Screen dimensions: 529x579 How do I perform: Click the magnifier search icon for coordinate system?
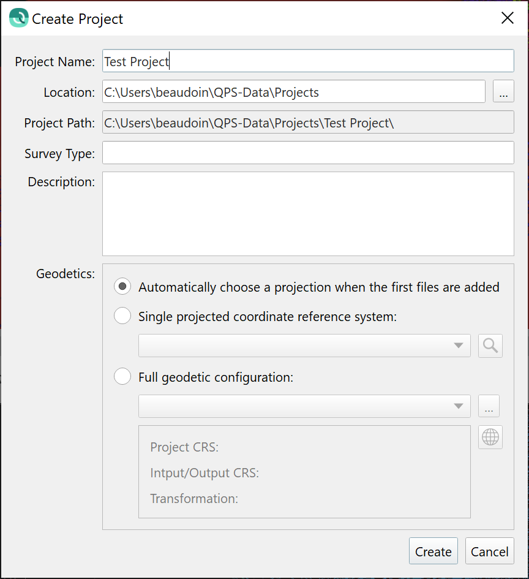coord(490,346)
